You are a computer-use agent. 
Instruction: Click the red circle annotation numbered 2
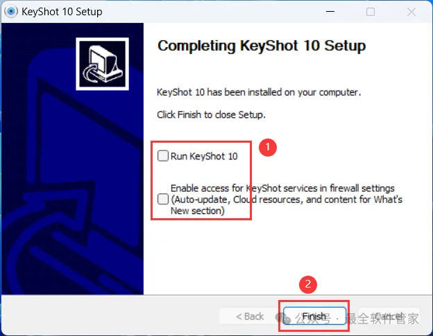pos(308,284)
